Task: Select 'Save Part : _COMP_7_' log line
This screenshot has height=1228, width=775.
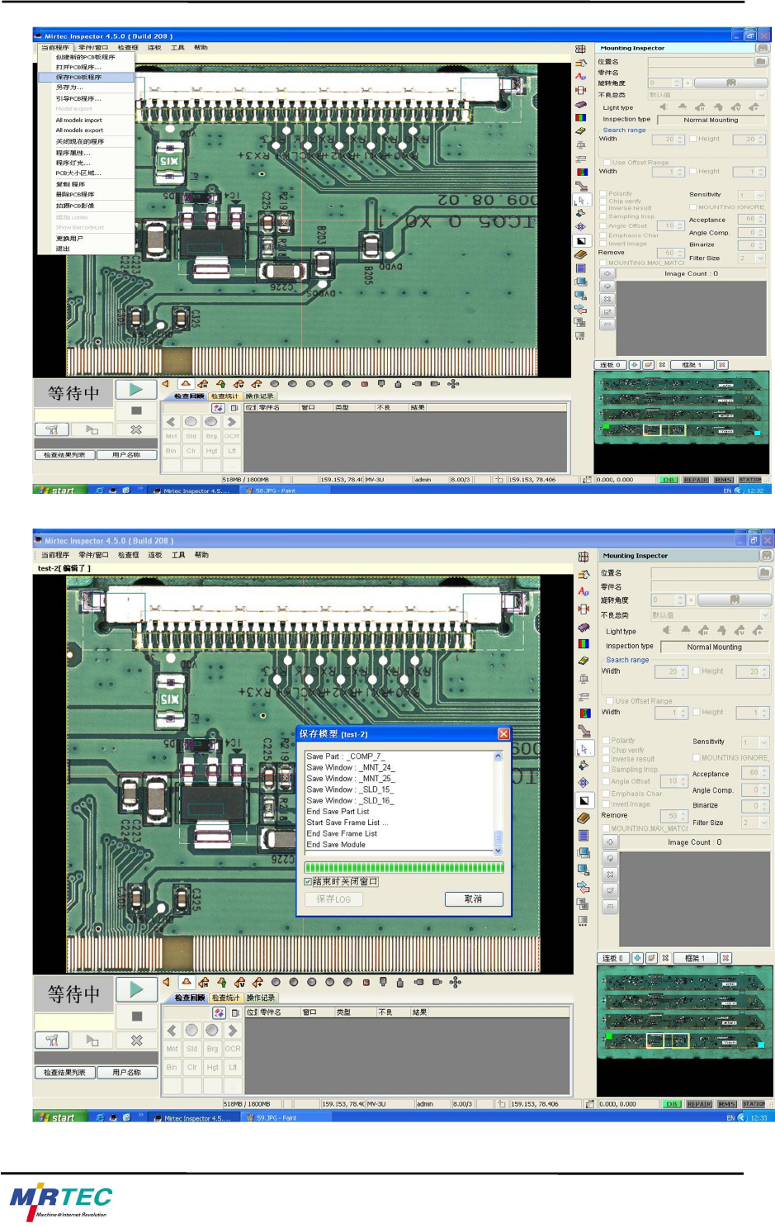Action: [x=345, y=756]
